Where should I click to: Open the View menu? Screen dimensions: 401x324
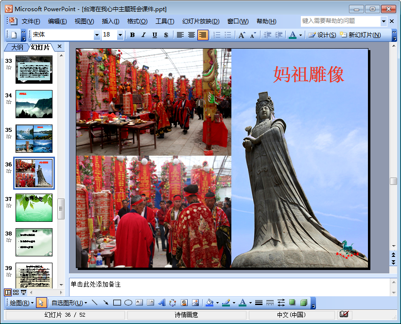click(84, 21)
